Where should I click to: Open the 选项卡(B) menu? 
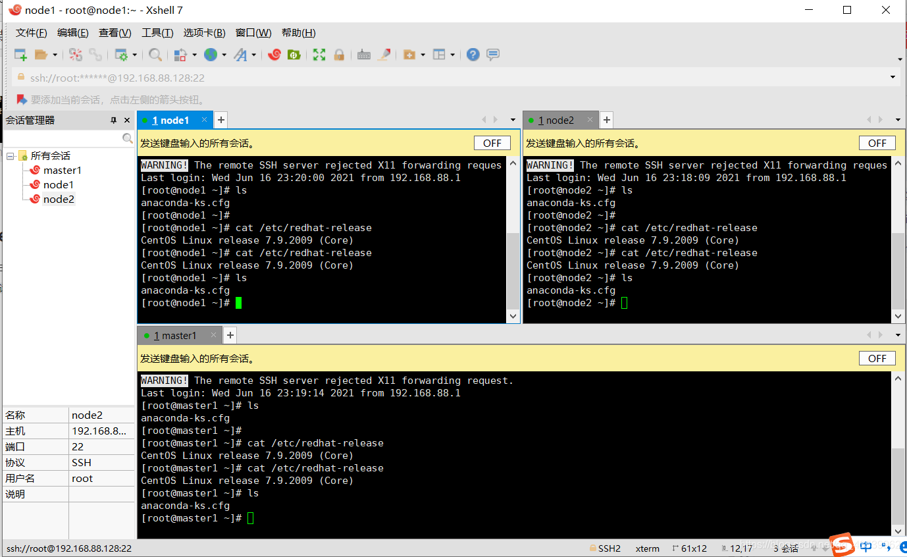[204, 33]
